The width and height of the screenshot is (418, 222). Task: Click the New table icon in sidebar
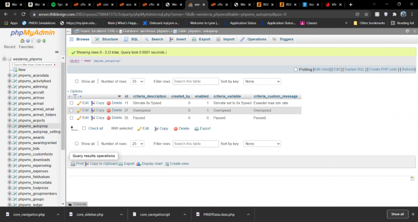tap(15, 70)
